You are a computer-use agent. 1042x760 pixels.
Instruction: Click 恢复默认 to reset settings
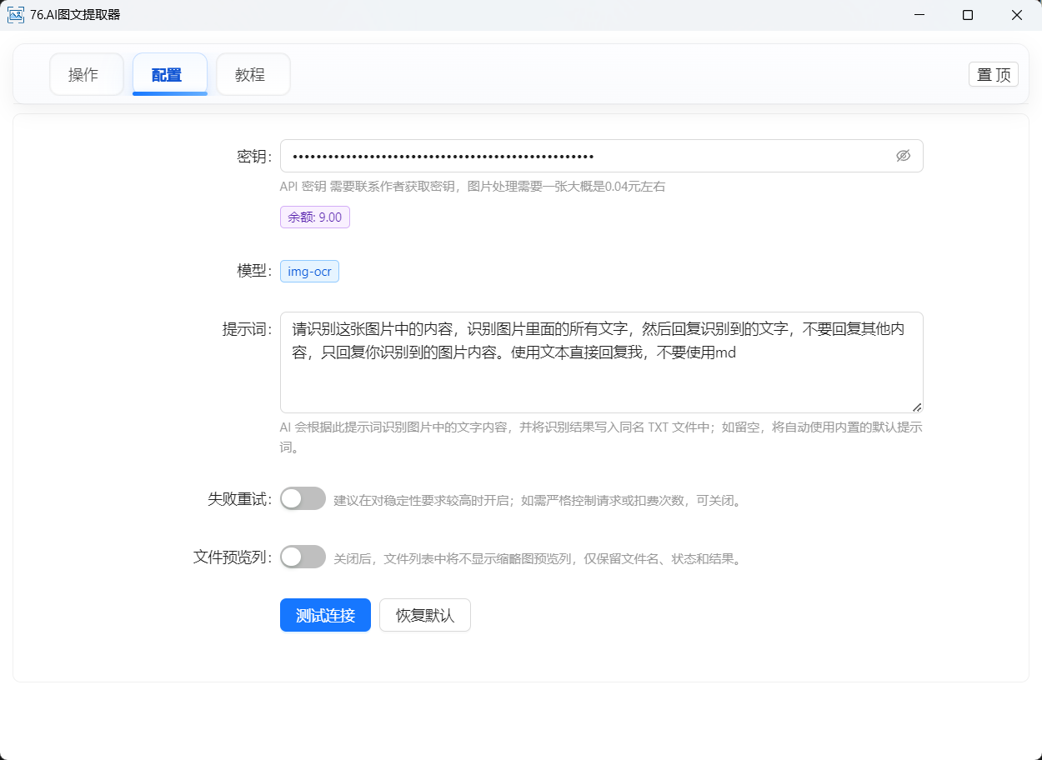pos(424,616)
